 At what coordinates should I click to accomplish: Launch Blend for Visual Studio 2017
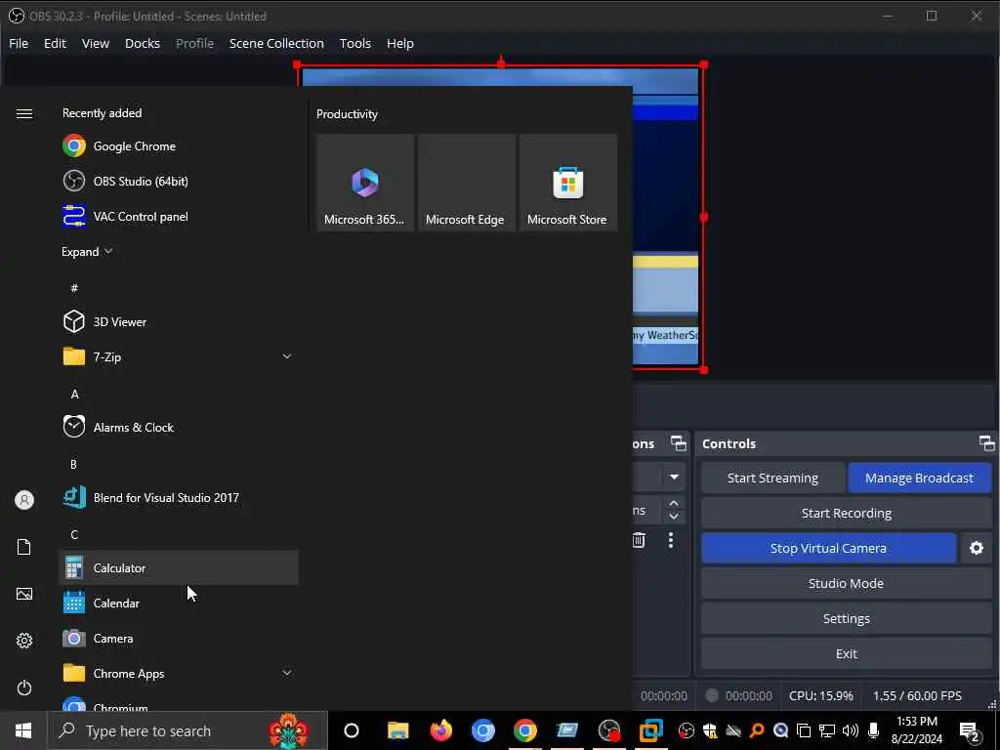[x=179, y=497]
